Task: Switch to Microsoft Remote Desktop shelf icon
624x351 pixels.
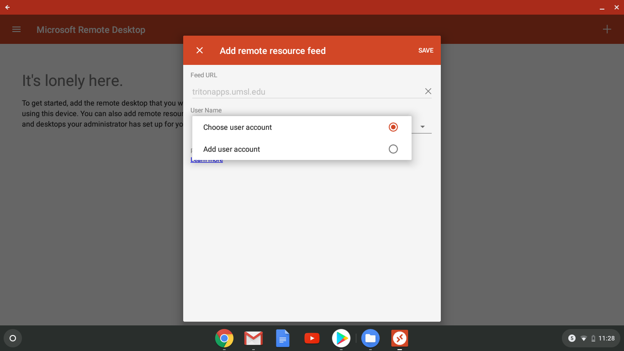Action: tap(400, 339)
